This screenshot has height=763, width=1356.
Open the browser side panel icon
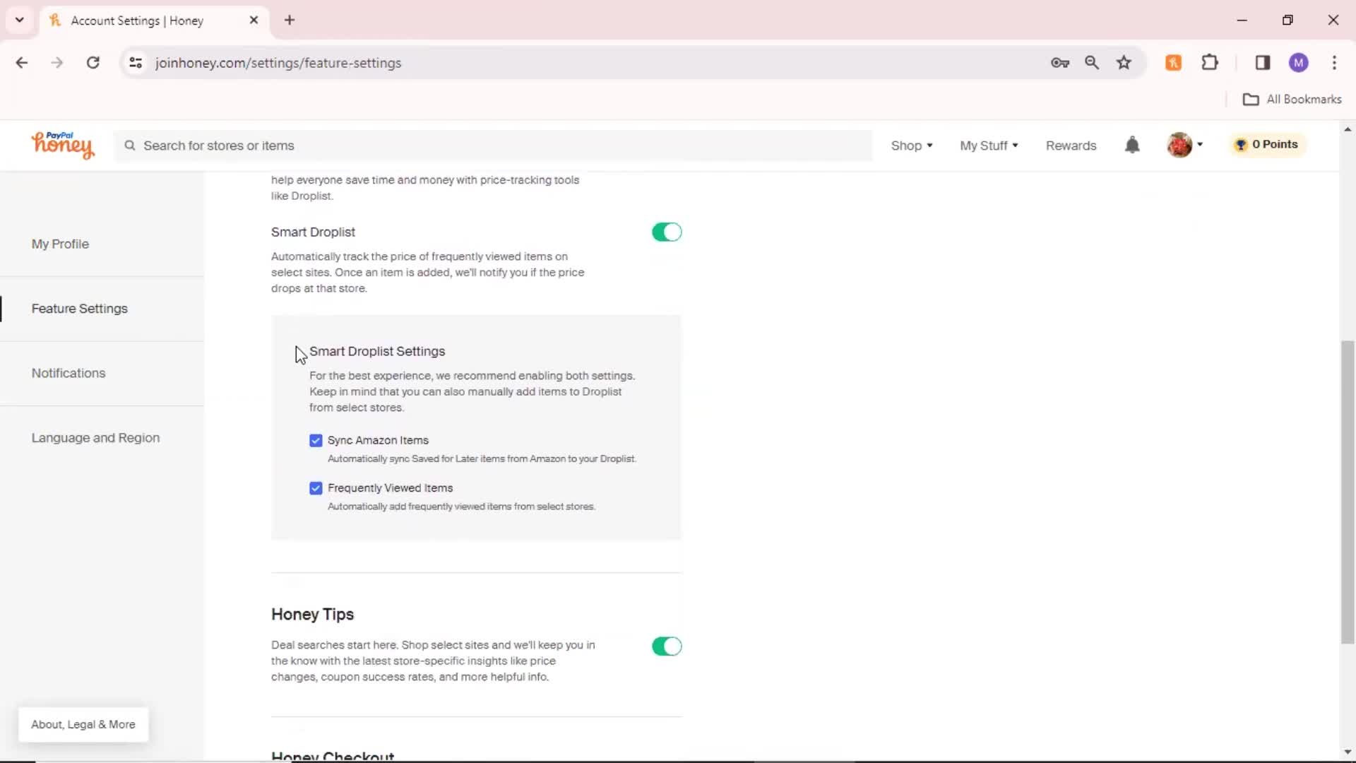tap(1263, 63)
